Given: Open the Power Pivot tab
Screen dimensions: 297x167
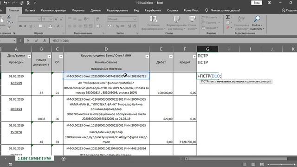Looking at the screenshot, I should (191, 10).
